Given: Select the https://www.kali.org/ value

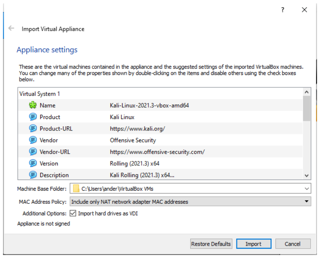Looking at the screenshot, I should click(x=137, y=129).
